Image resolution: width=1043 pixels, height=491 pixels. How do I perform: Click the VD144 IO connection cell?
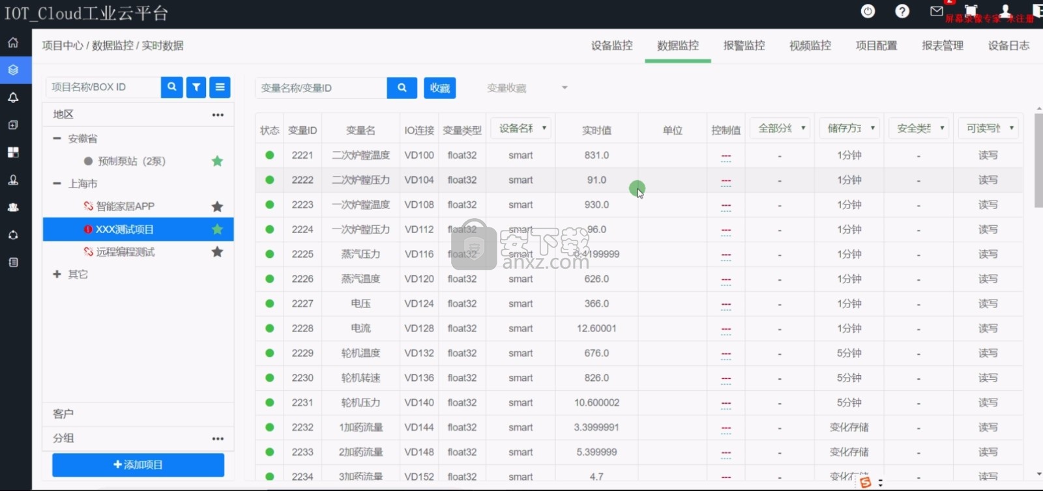pos(419,427)
